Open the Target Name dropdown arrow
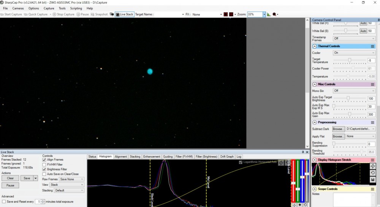Image resolution: width=380 pixels, height=207 pixels. (183, 14)
